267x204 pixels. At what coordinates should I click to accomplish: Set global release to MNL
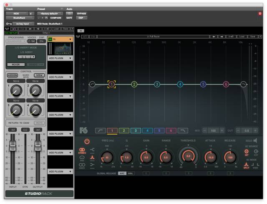click(x=130, y=173)
